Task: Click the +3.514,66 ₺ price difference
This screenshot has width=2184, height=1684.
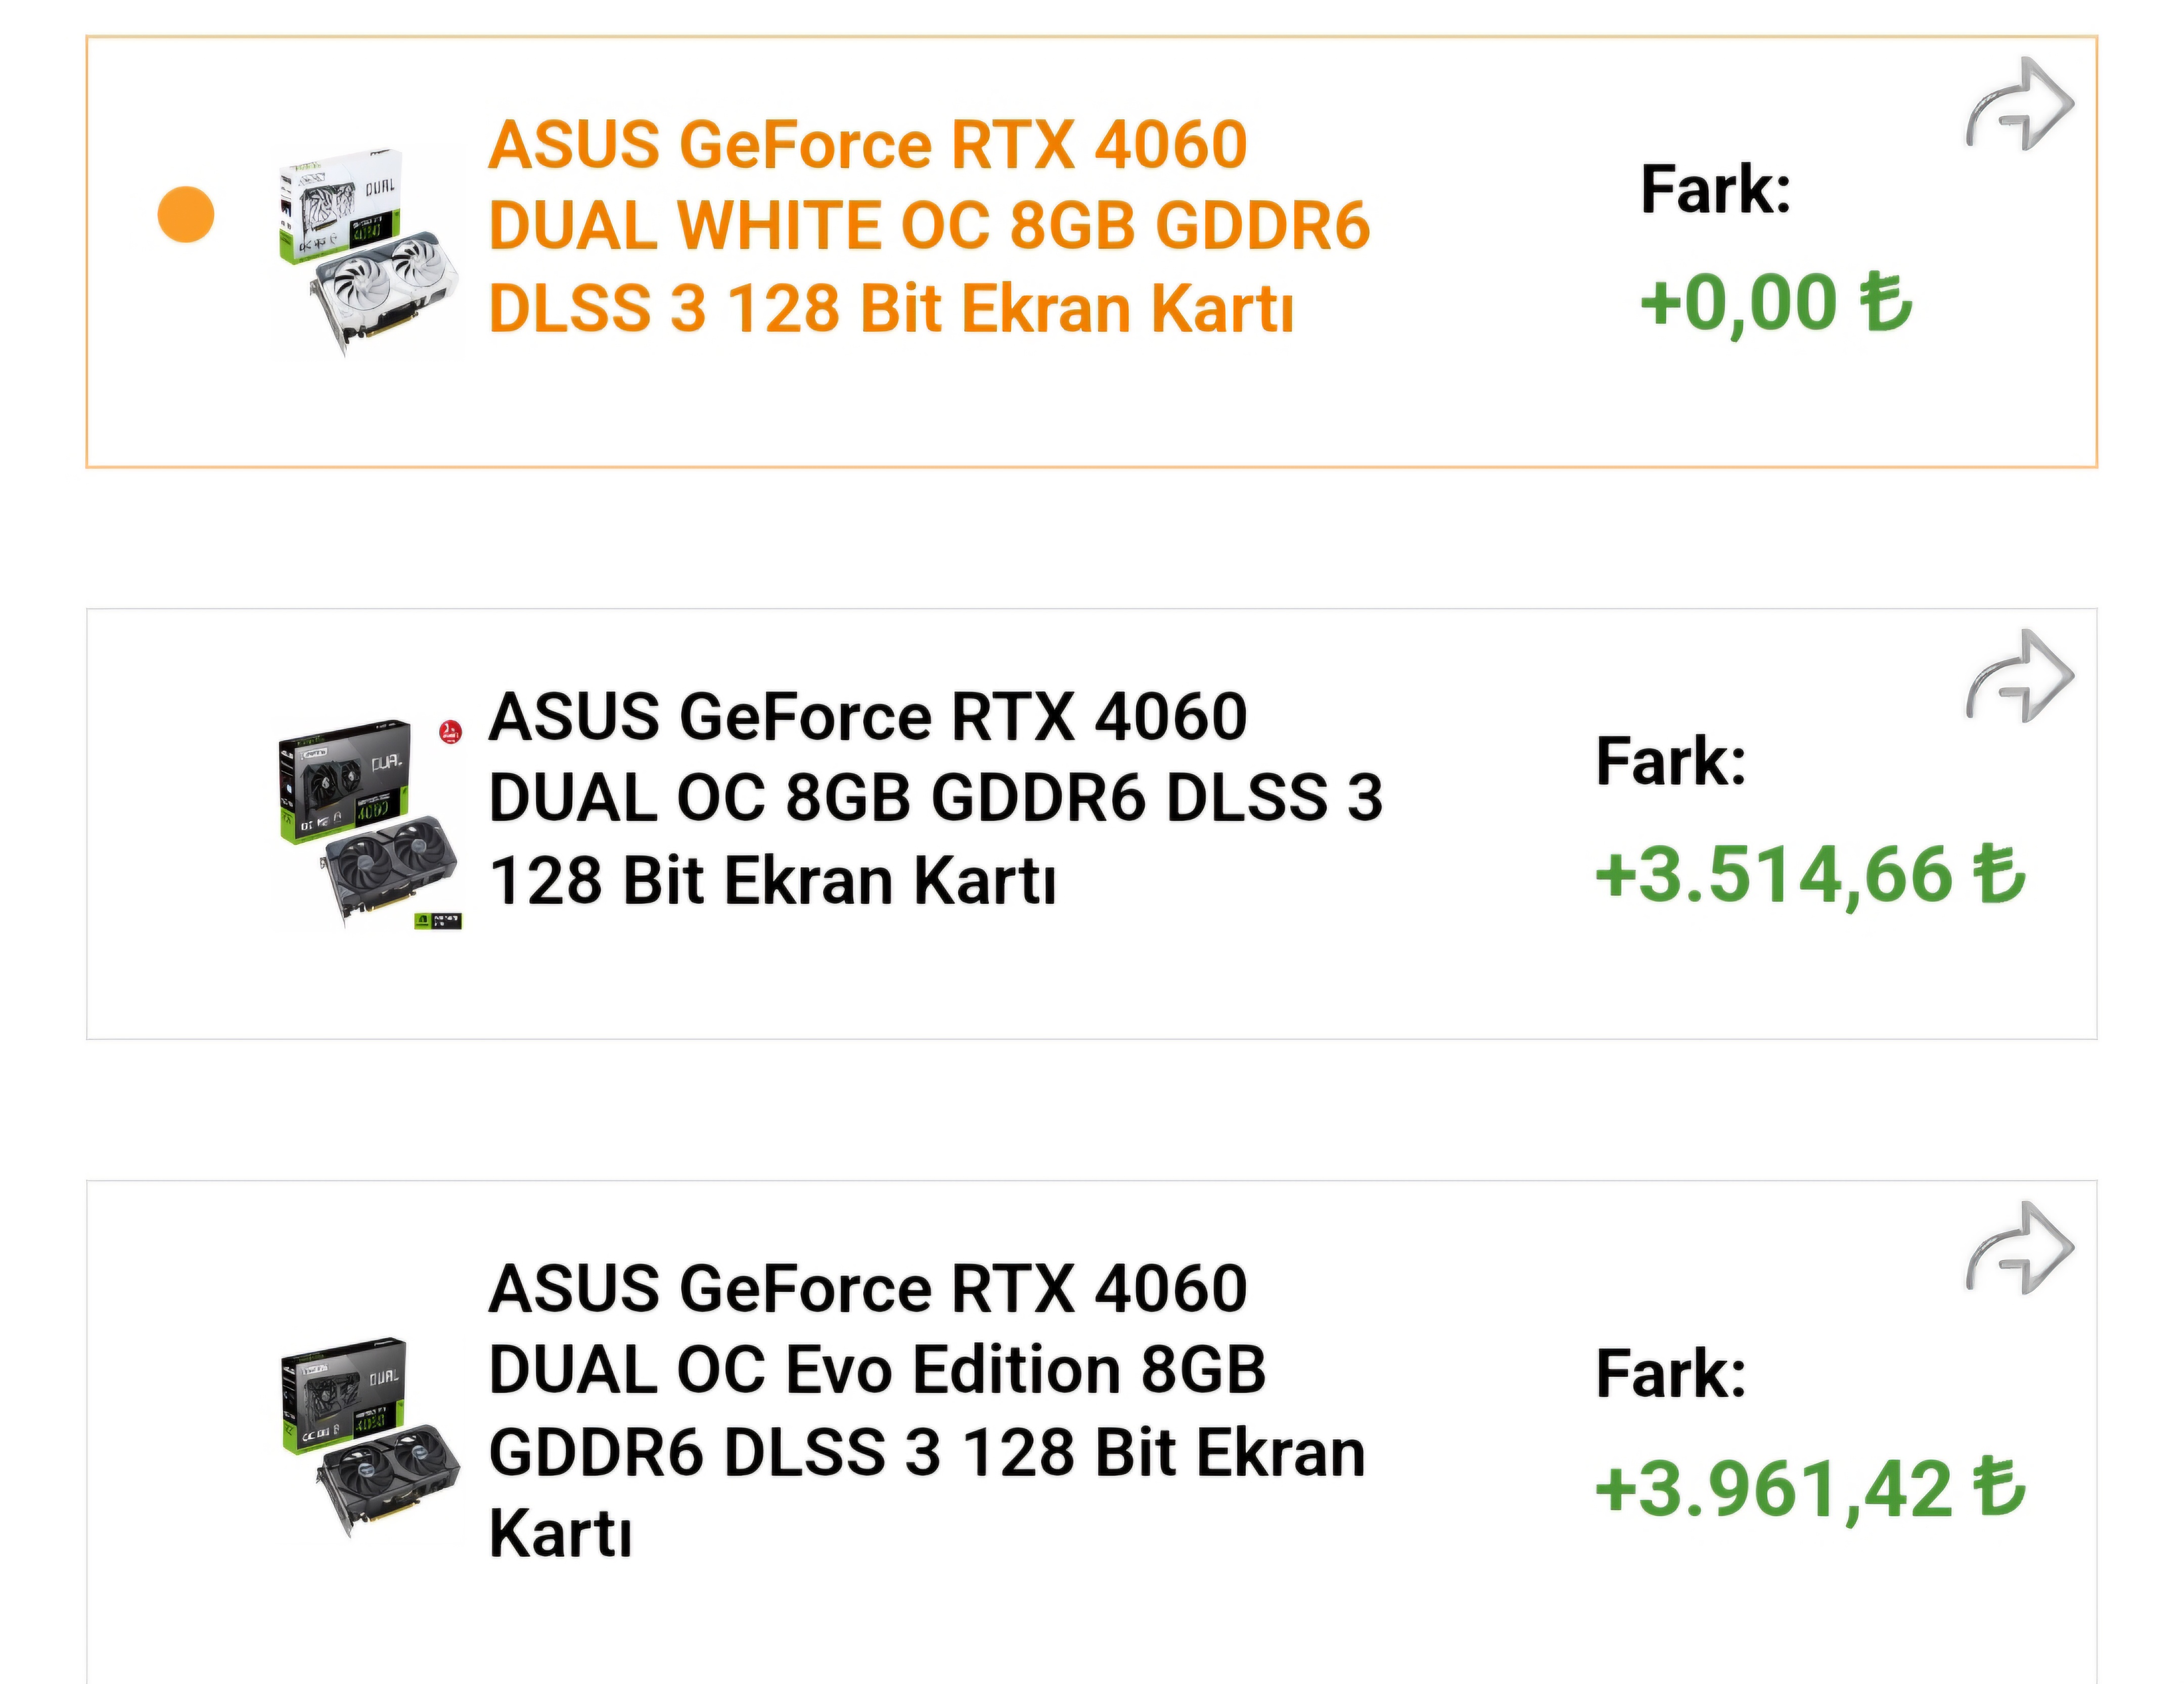Action: (x=1810, y=875)
